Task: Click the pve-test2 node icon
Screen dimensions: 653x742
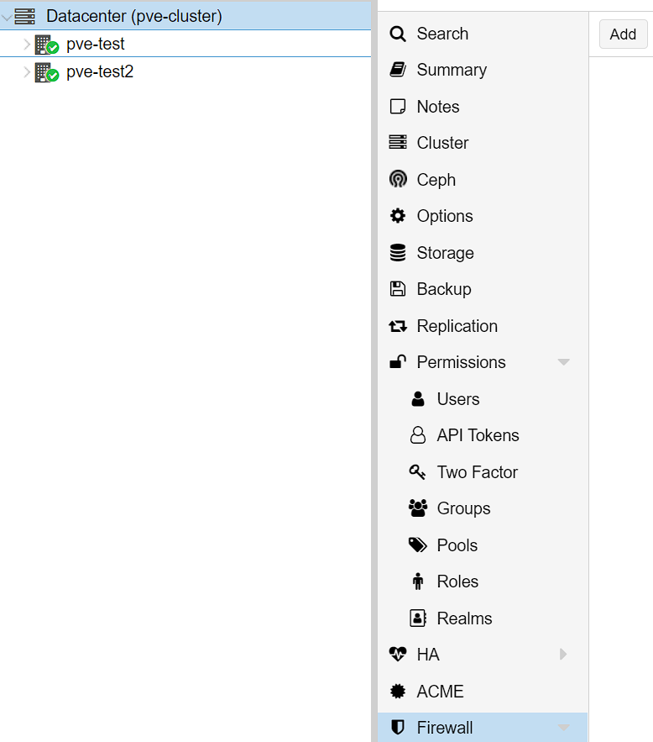Action: click(x=47, y=72)
